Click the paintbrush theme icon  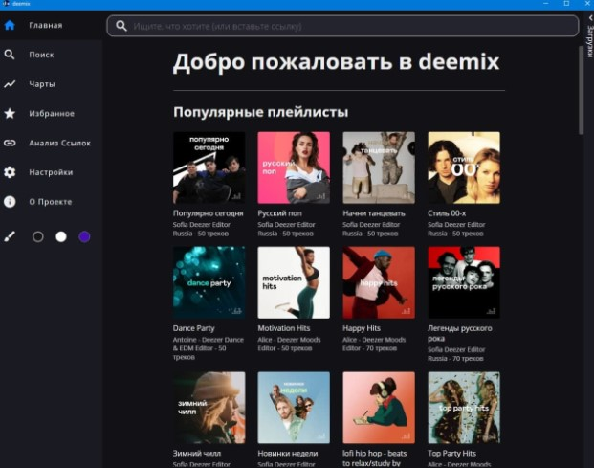pyautogui.click(x=10, y=236)
